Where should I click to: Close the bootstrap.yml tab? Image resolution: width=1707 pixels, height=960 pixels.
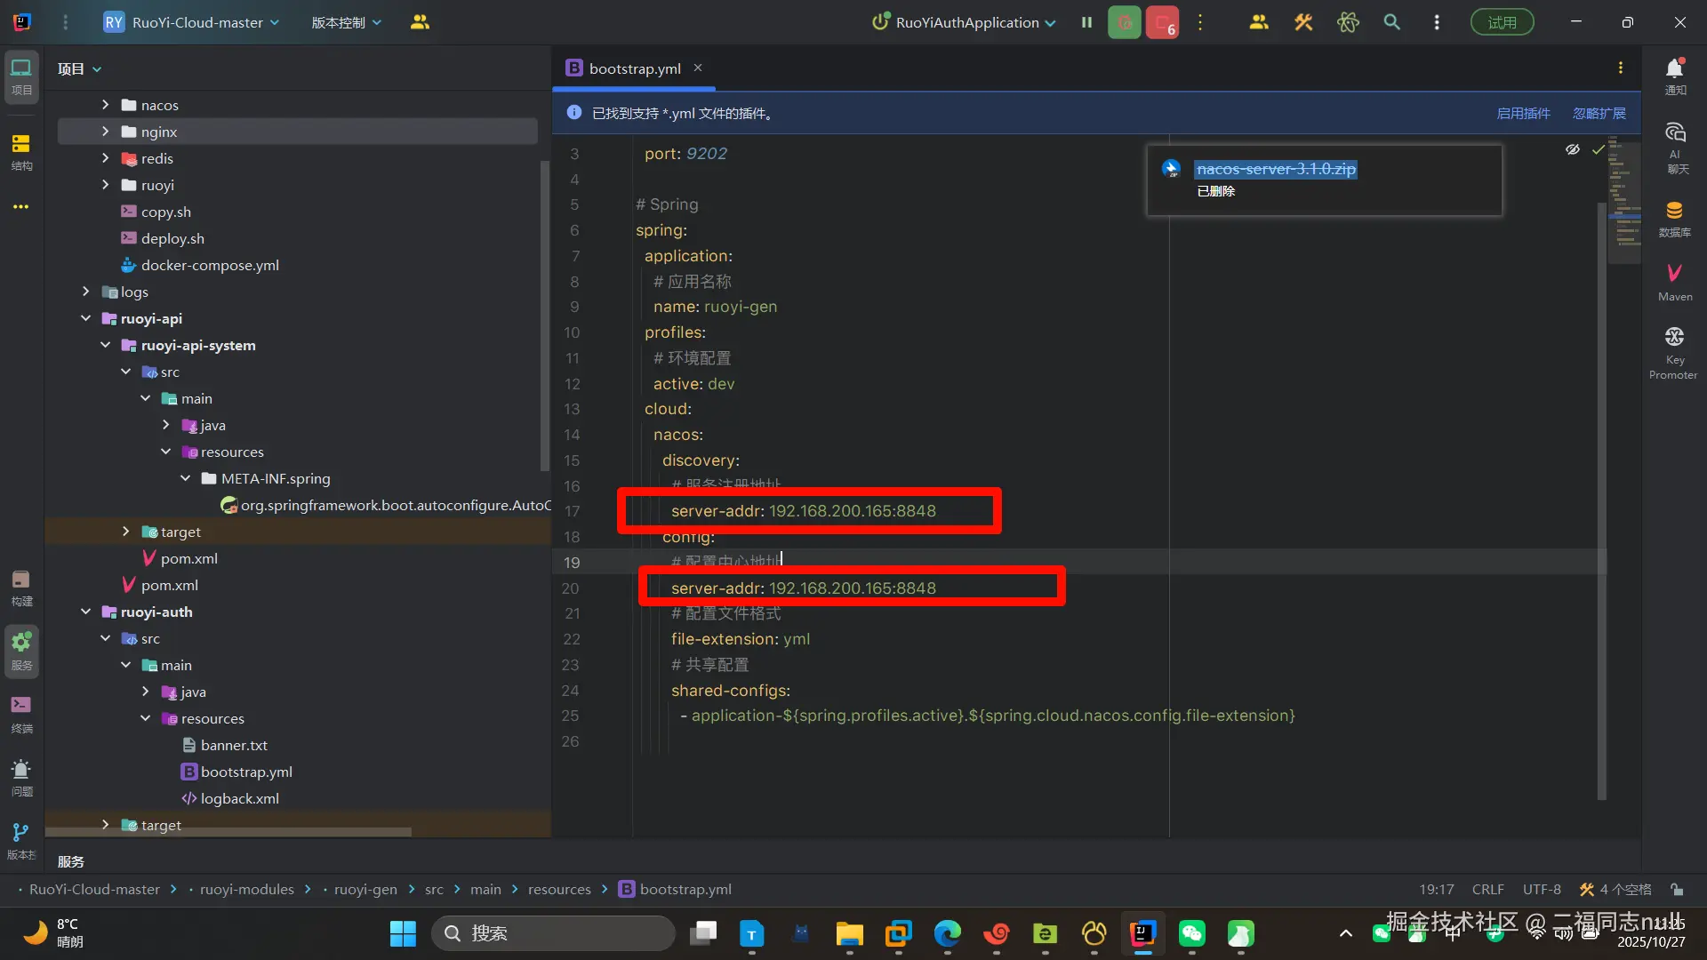[x=698, y=68]
